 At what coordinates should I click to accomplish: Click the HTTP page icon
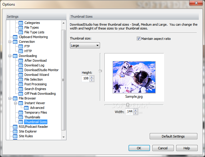click(x=21, y=51)
